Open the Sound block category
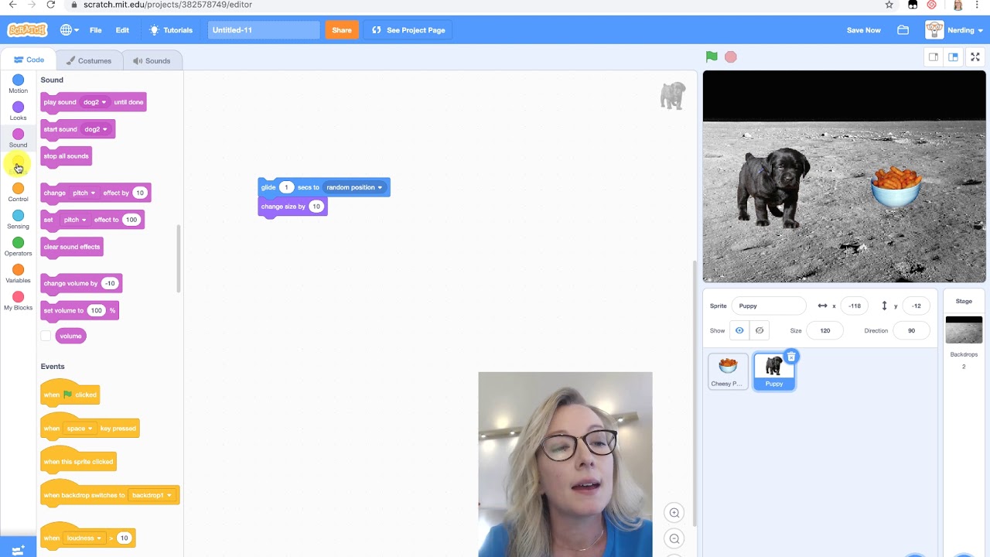This screenshot has width=990, height=557. [18, 138]
